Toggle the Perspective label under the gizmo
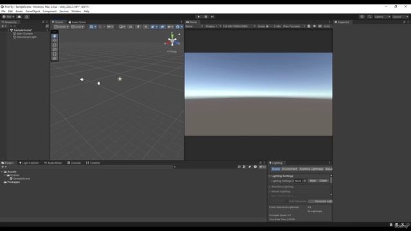Viewport: 411px width, 231px height. [171, 51]
